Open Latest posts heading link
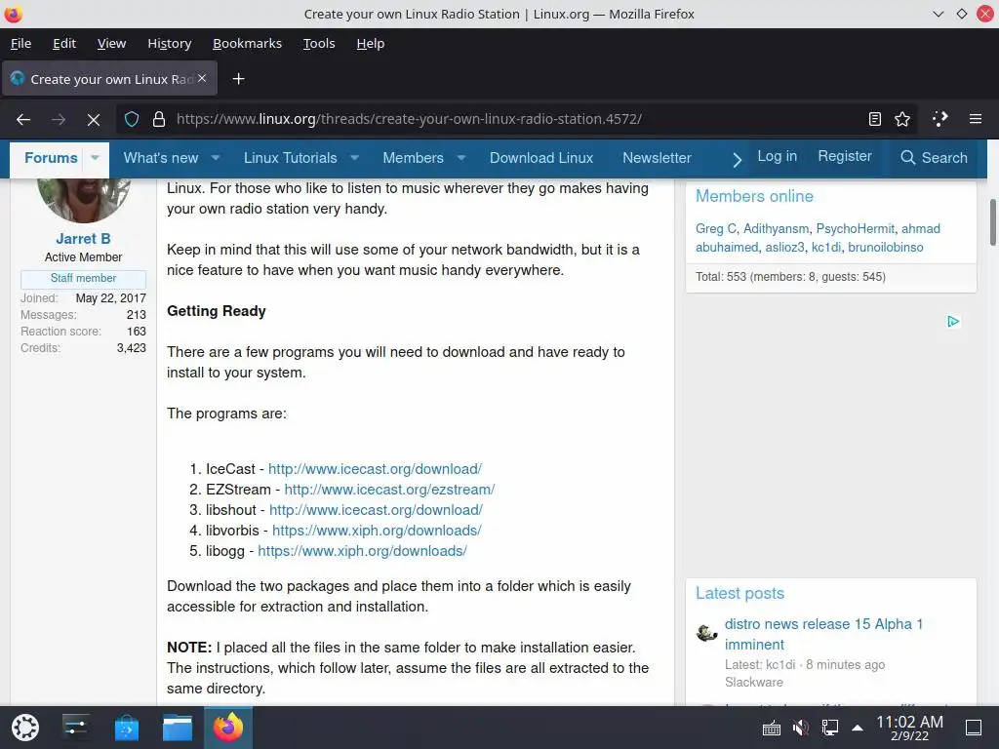Image resolution: width=999 pixels, height=749 pixels. [x=739, y=594]
